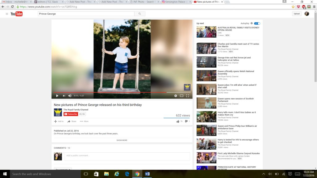Open the More actions menu
The height and width of the screenshot is (178, 317).
84,121
